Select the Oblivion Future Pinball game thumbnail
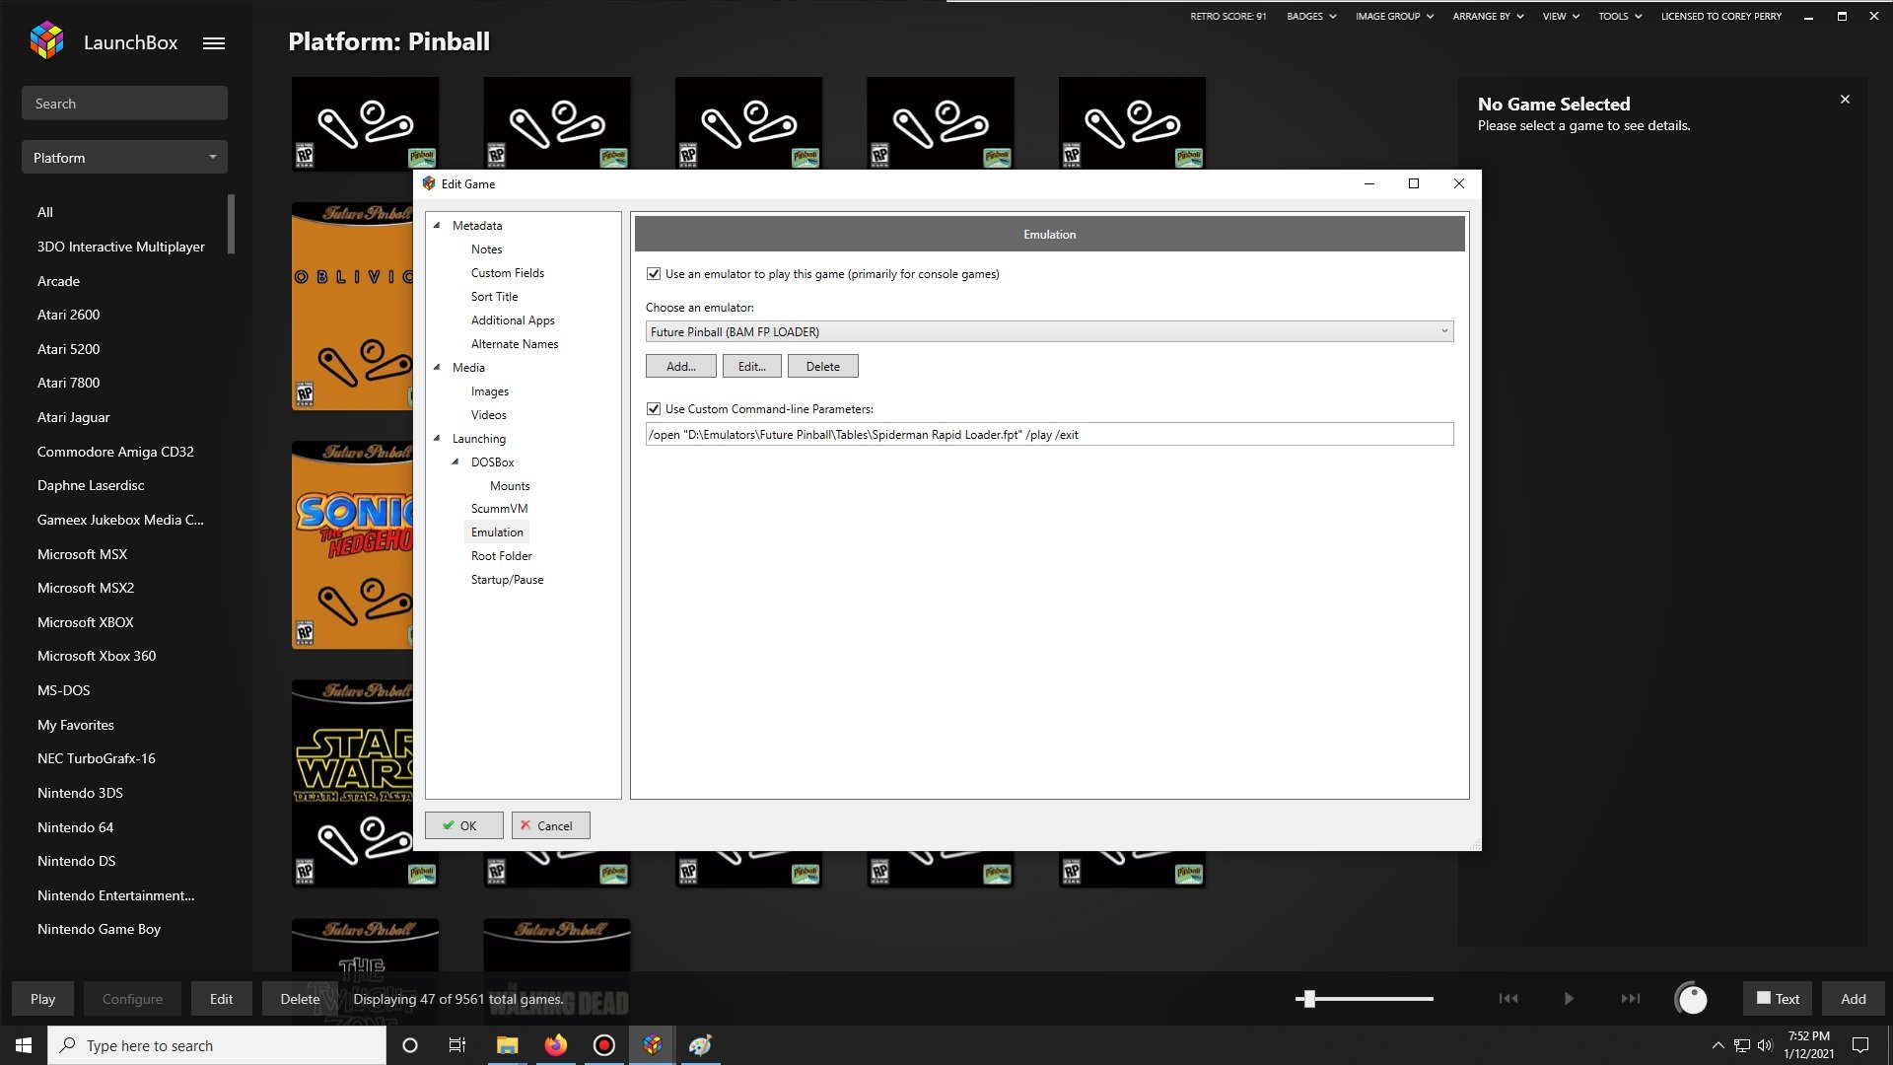 352,307
